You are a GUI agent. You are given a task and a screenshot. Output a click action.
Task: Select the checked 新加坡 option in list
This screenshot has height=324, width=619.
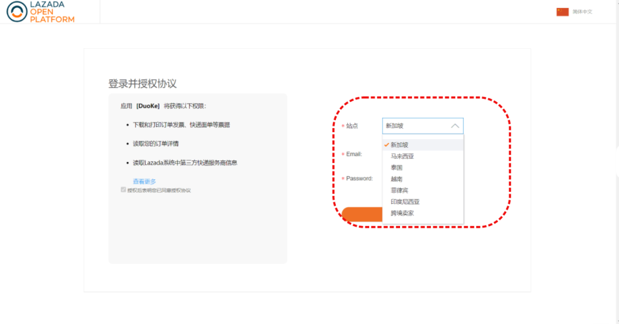pos(399,145)
